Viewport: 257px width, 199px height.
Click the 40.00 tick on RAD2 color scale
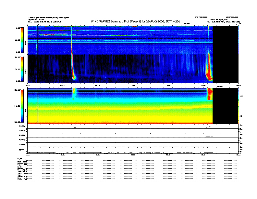18,28
